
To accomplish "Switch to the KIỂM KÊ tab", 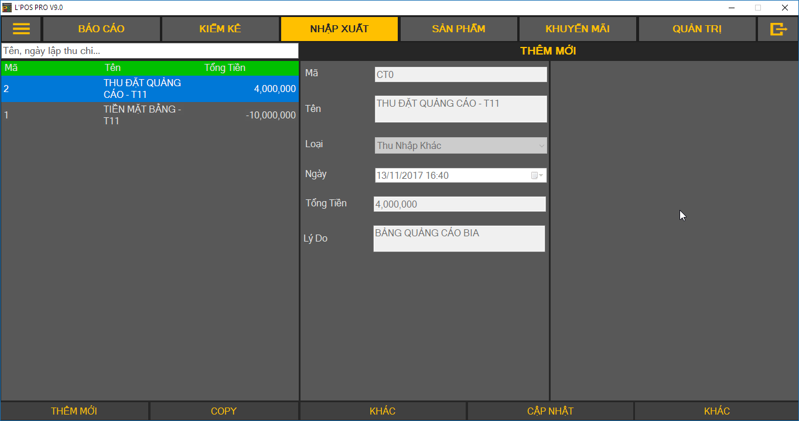I will click(x=220, y=29).
